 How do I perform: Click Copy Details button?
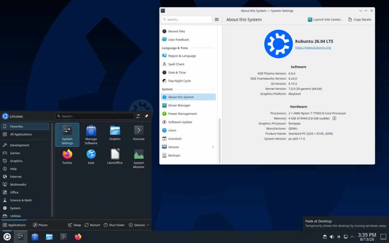pos(360,20)
